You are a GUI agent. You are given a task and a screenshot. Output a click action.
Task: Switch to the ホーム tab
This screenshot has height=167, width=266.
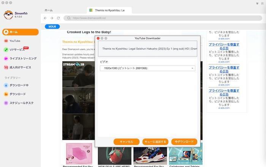tap(49, 10)
